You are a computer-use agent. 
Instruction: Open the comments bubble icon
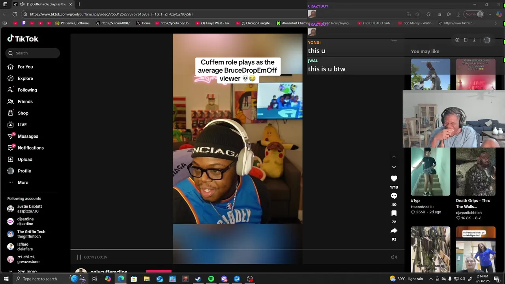394,196
